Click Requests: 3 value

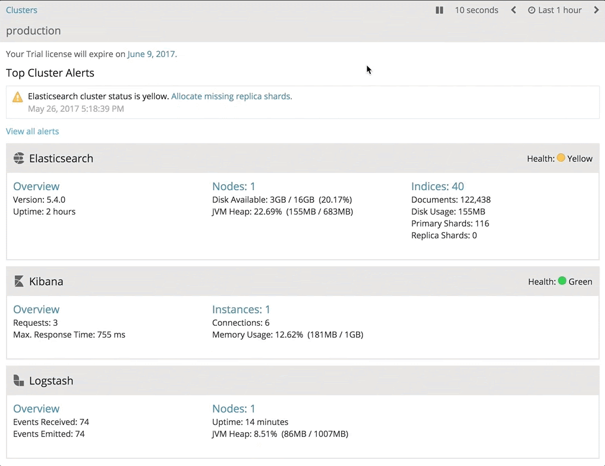coord(36,323)
